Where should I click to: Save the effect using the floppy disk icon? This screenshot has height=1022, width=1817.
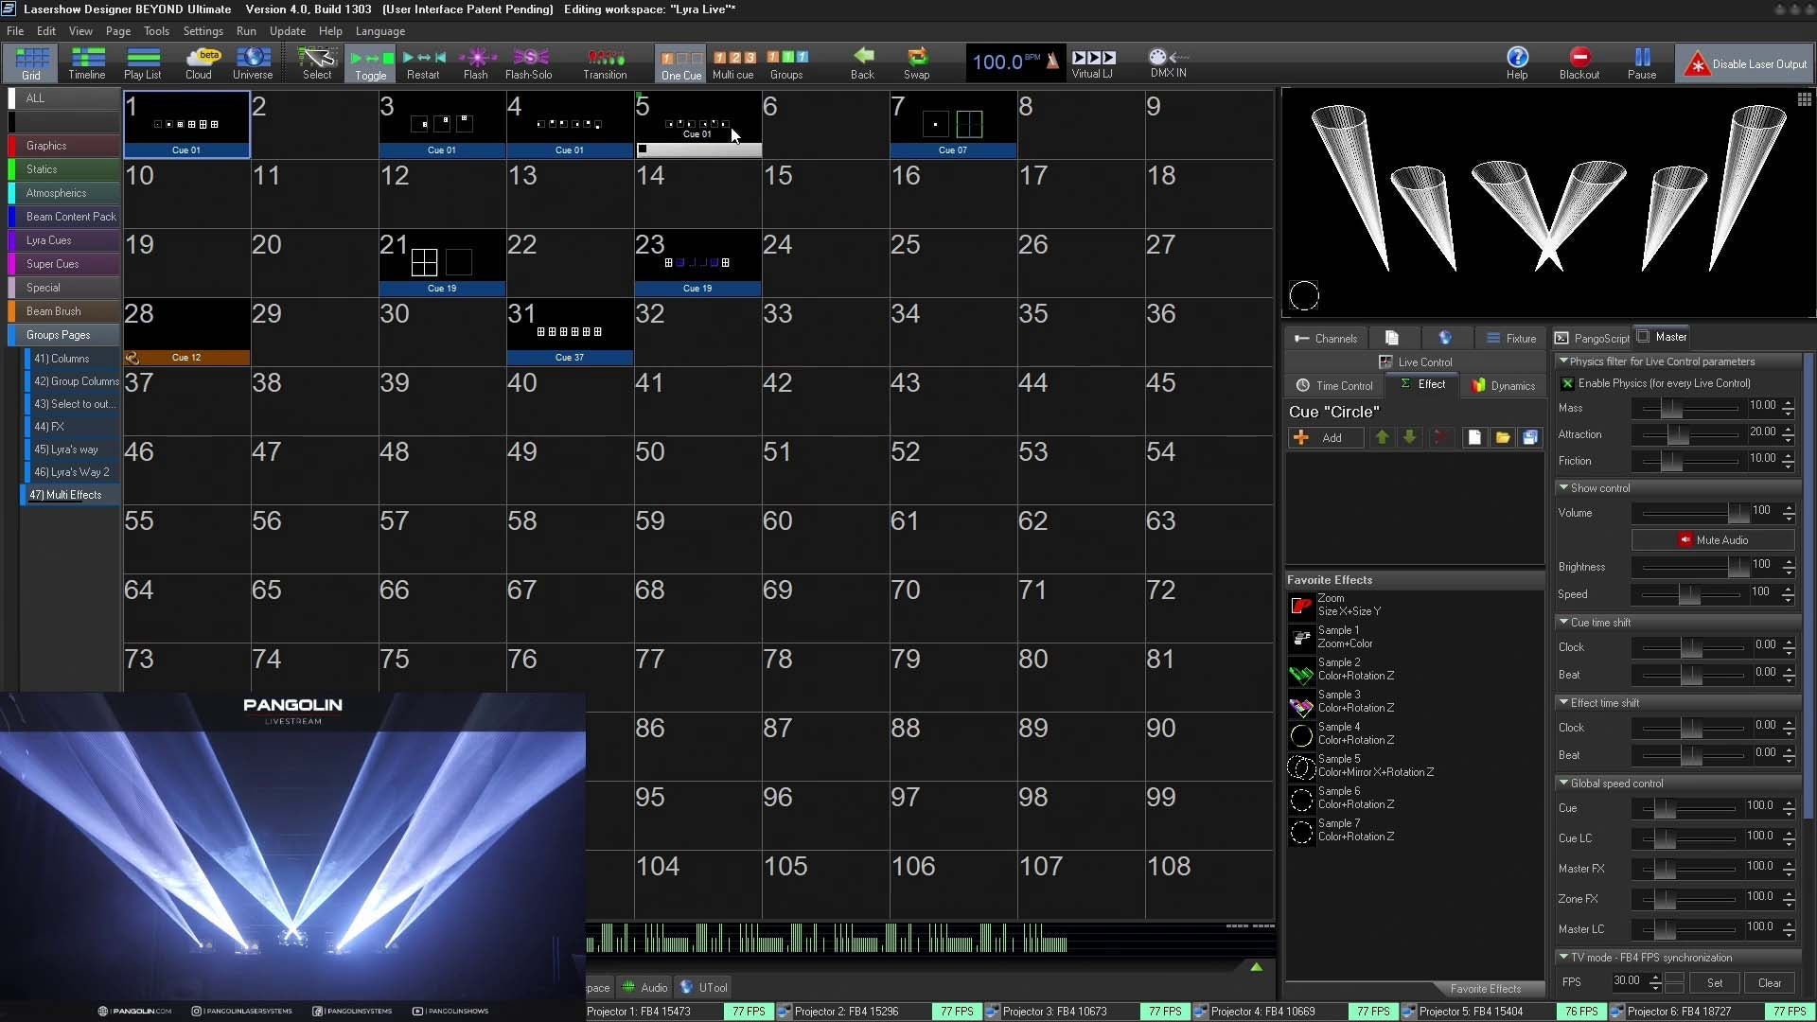1530,437
